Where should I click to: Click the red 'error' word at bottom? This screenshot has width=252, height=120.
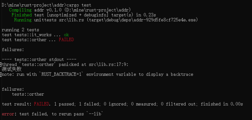click(8, 114)
